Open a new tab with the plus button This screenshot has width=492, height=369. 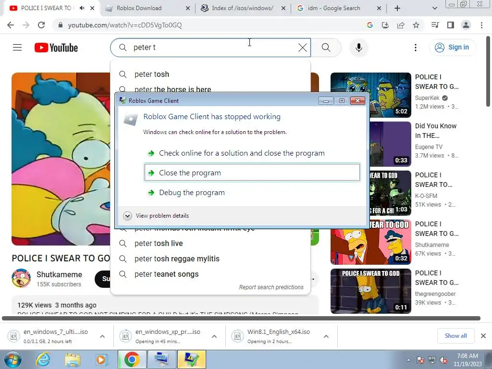(397, 8)
